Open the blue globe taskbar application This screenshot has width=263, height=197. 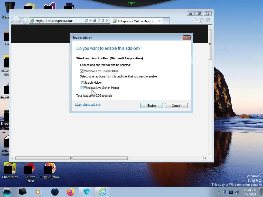pyautogui.click(x=55, y=192)
